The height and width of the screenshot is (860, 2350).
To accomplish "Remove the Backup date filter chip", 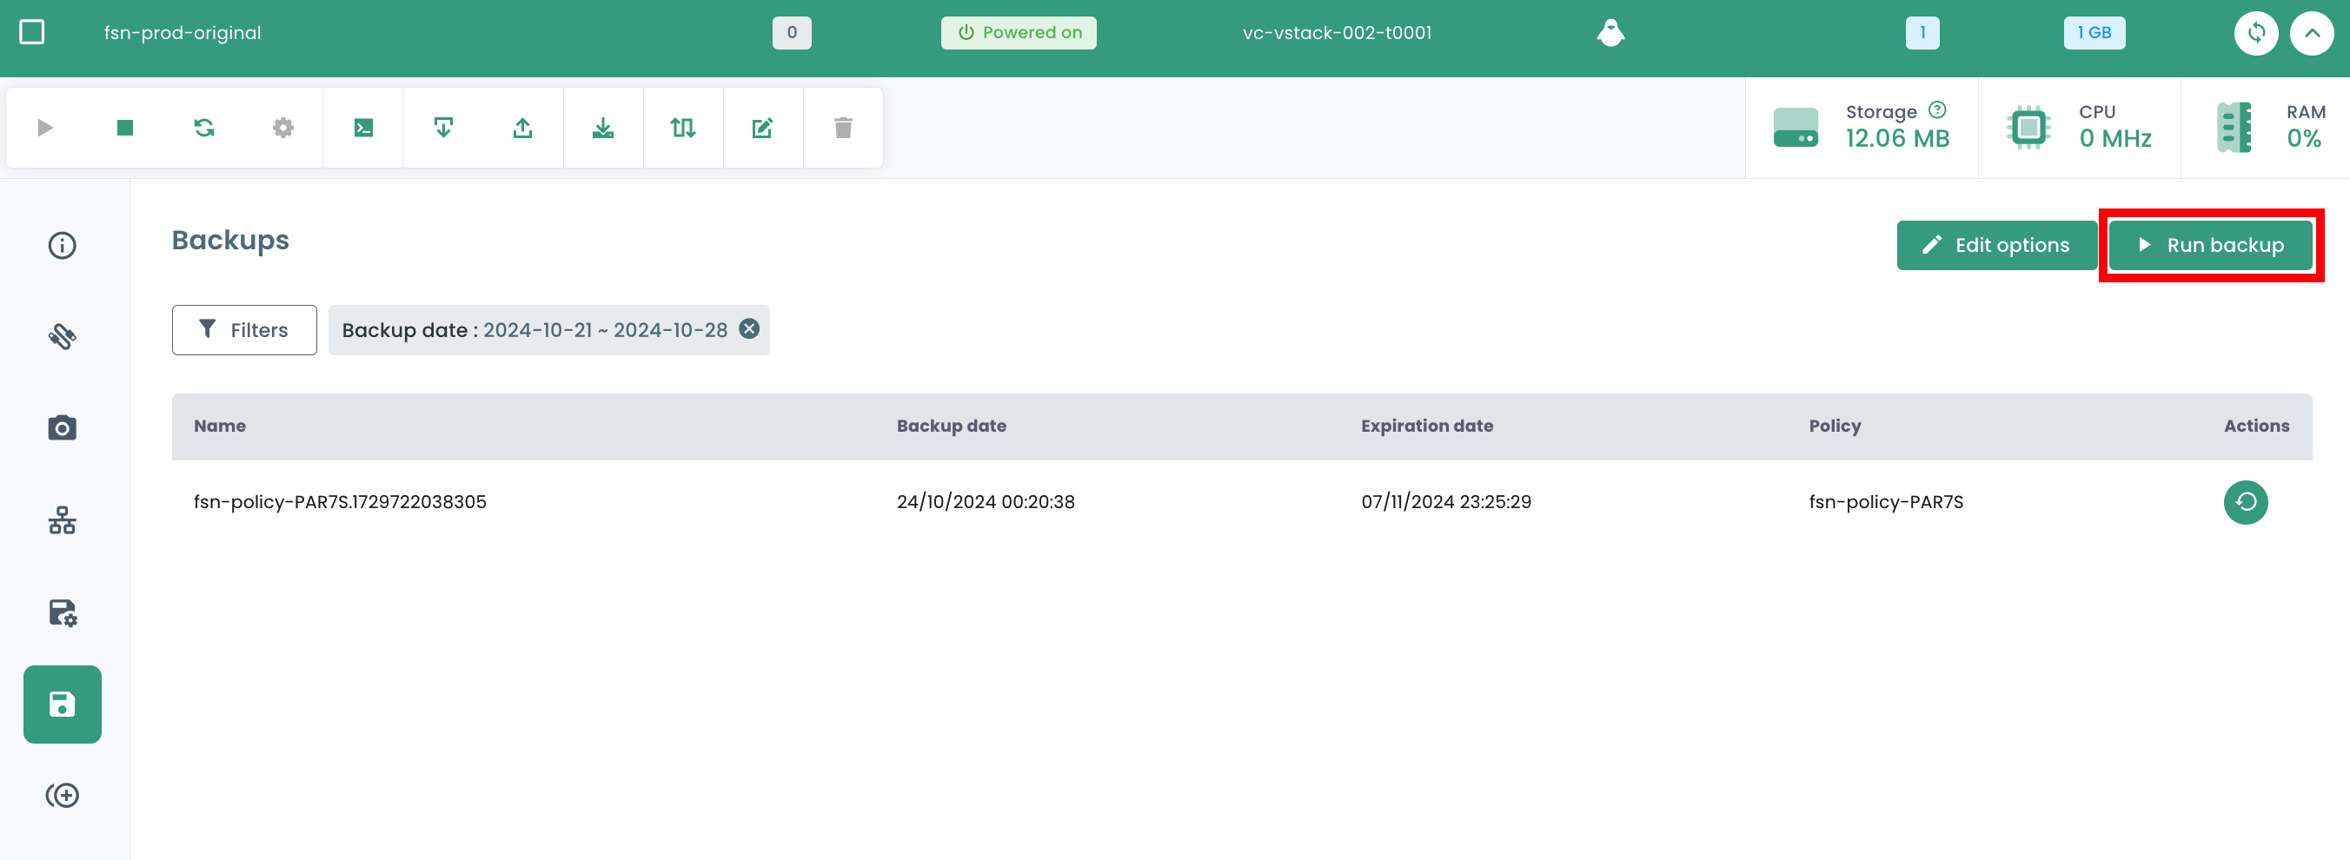I will click(749, 329).
